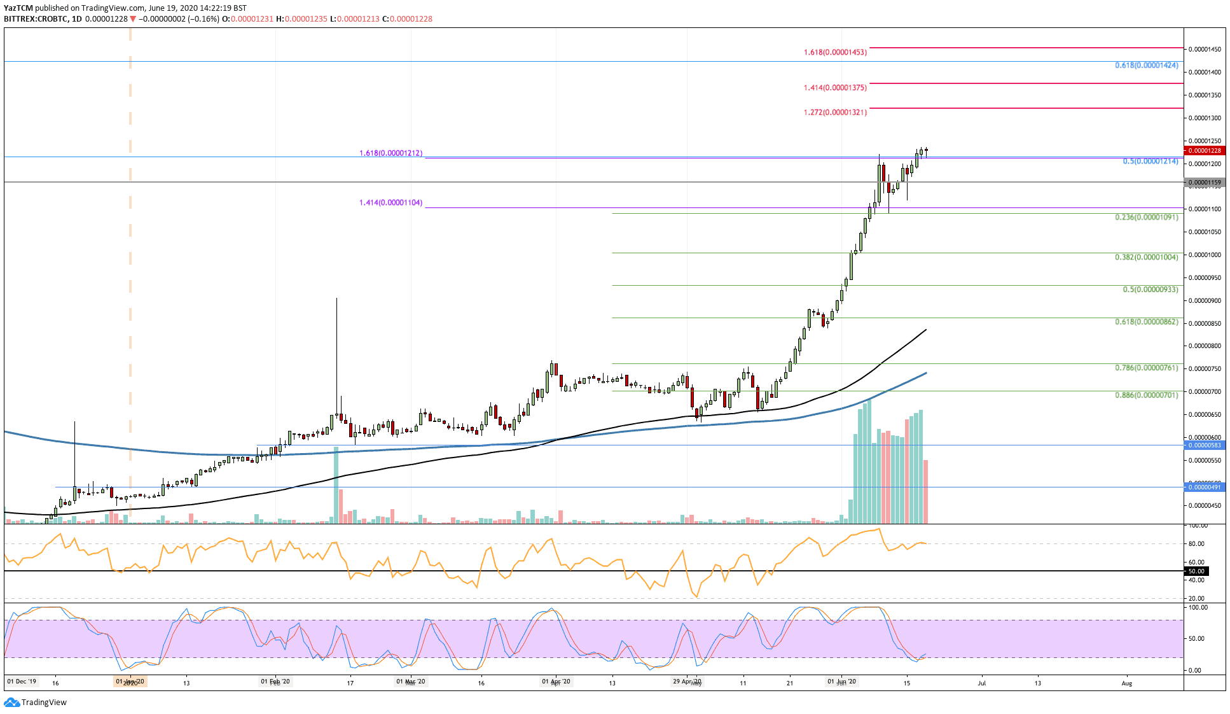
Task: Select the 0.5(0.00000933) green Fib label
Action: 1151,290
